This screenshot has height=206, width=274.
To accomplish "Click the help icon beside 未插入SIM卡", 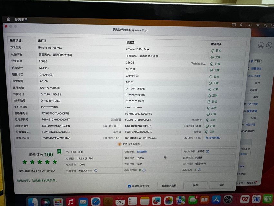I will (x=96, y=171).
